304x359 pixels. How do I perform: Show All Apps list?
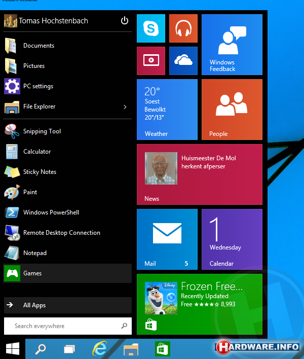tap(68, 305)
